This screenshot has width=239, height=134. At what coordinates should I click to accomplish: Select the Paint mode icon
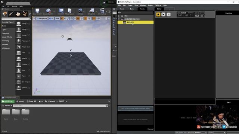pos(12,14)
